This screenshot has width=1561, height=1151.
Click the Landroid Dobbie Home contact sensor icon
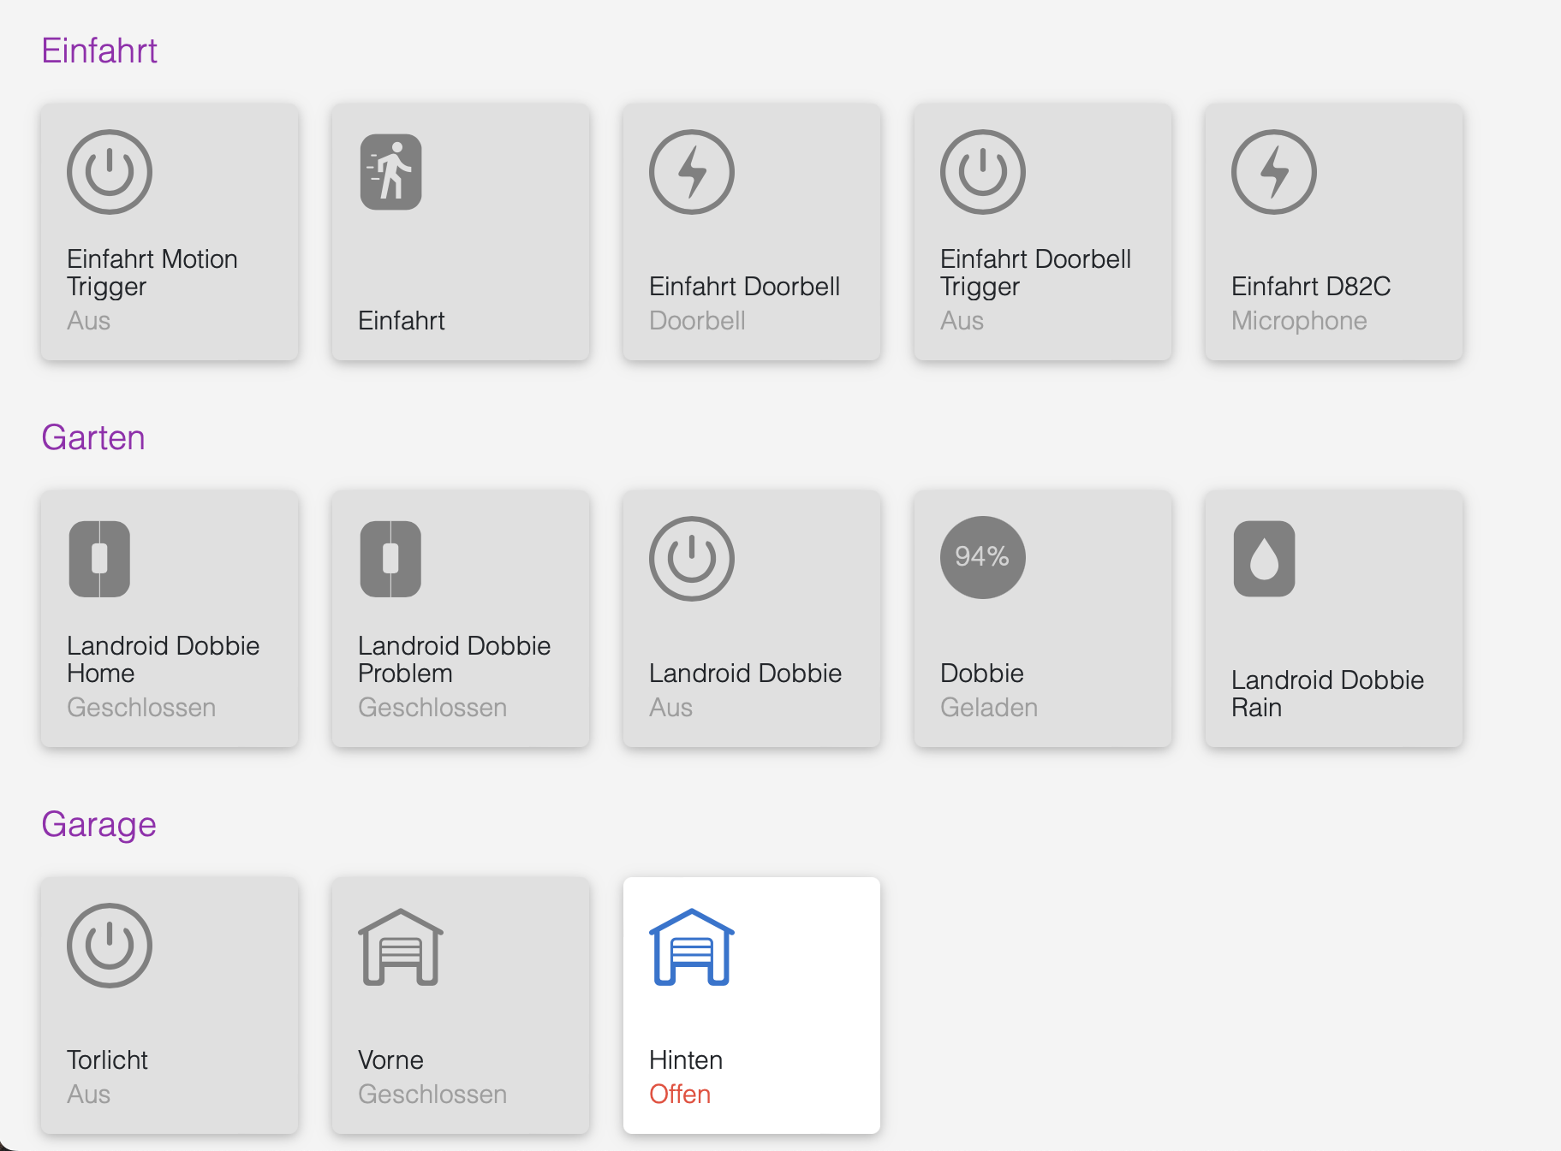point(100,559)
